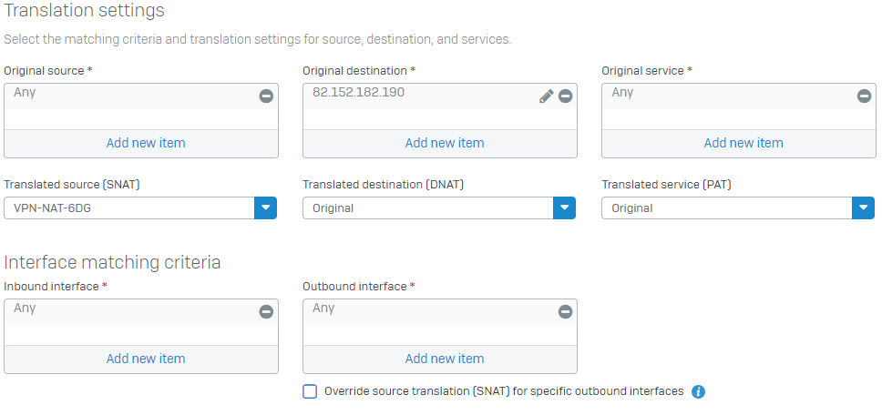892x415 pixels.
Task: Expand the Translated destination (DNAT) dropdown arrow
Action: pyautogui.click(x=564, y=208)
